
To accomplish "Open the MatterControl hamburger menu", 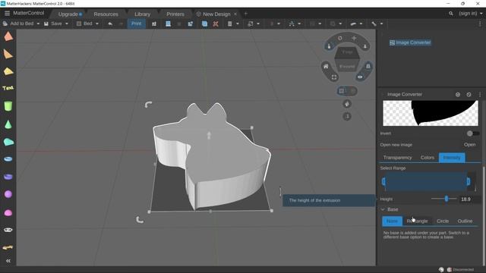I will pos(7,14).
